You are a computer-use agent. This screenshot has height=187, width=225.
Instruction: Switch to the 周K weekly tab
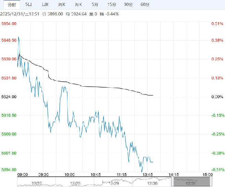pos(62,4)
